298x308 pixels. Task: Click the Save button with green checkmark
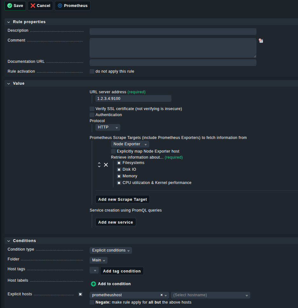pyautogui.click(x=15, y=6)
